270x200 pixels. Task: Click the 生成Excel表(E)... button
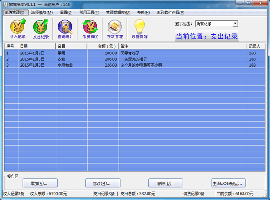point(228,183)
